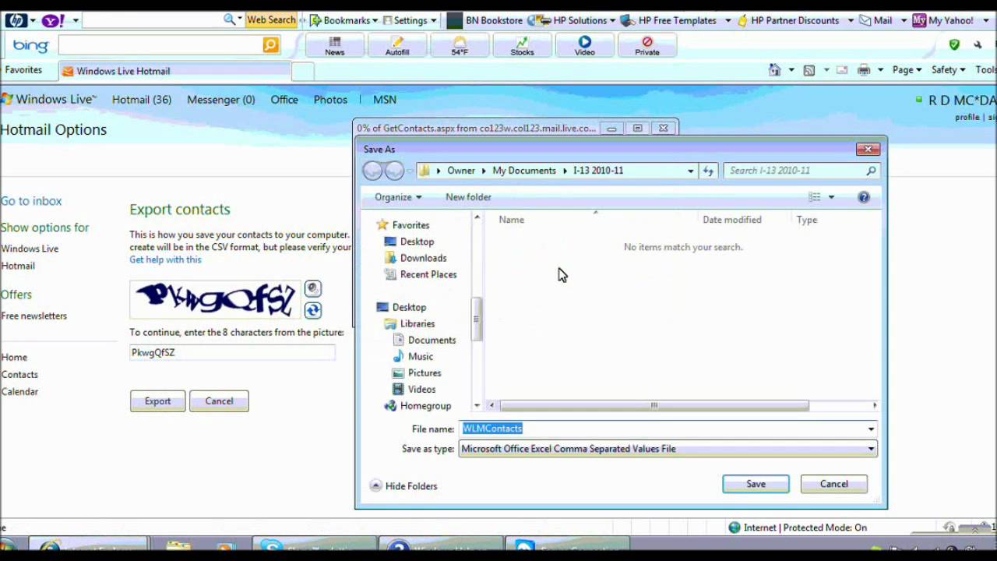997x561 pixels.
Task: Click the search magnifier in Save As dialog
Action: [871, 171]
